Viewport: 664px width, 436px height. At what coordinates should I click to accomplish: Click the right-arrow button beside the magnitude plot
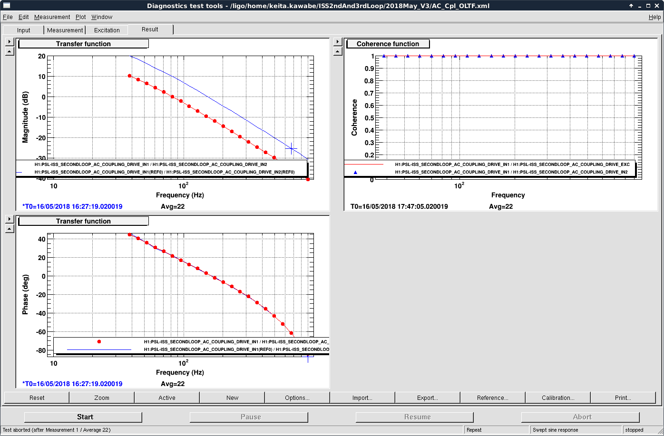(x=9, y=42)
